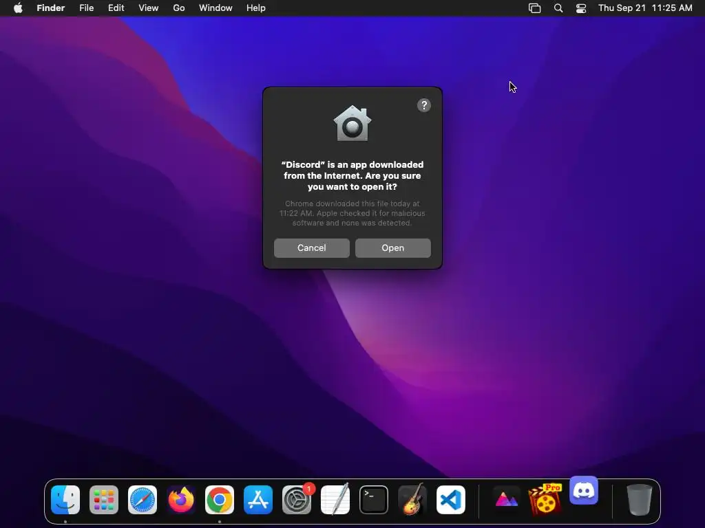Open the Apple menu
Screen dimensions: 705x528
tap(18, 8)
